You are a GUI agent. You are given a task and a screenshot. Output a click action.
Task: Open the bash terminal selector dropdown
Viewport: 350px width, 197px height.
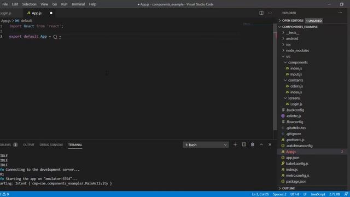click(206, 144)
